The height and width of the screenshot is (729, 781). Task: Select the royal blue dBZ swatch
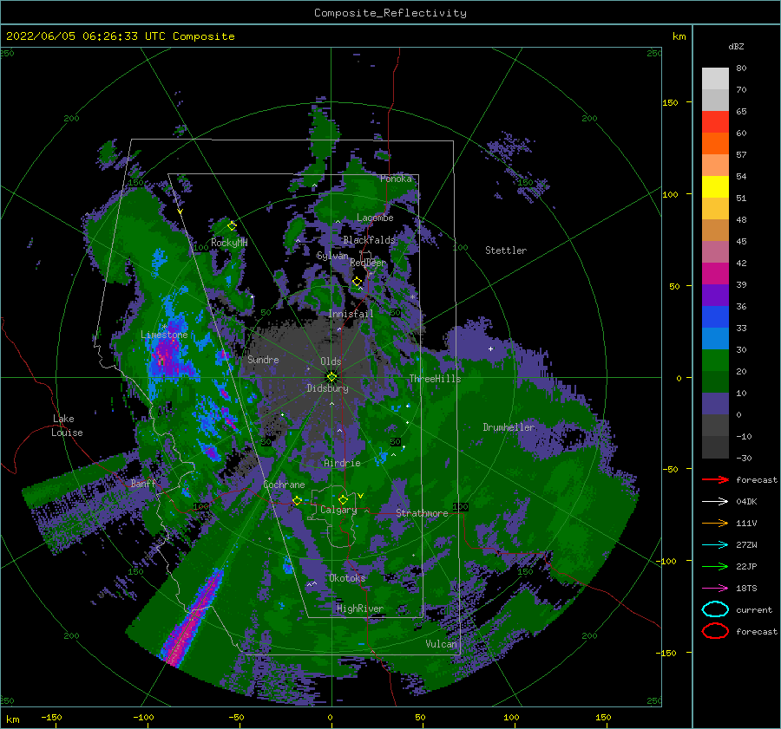[x=715, y=317]
